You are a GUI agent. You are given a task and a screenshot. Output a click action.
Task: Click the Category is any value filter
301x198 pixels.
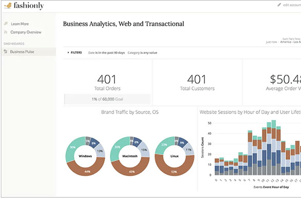142,53
